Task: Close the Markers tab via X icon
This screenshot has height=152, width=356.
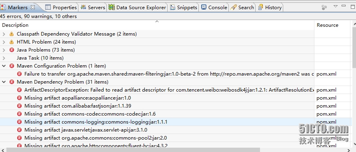Action: pos(33,7)
